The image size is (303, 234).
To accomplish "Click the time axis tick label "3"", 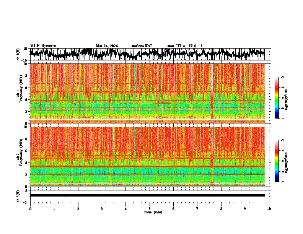I will click(102, 209).
